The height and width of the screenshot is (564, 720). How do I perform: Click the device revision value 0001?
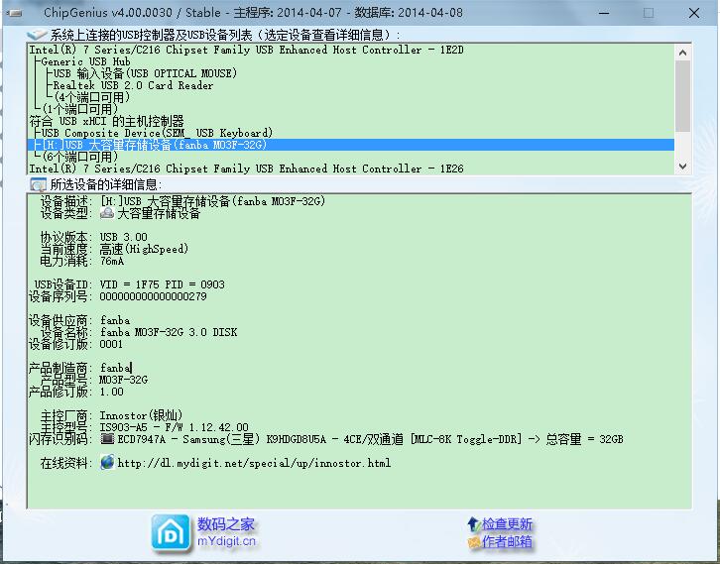click(111, 344)
